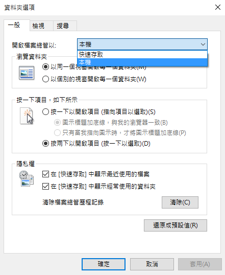Uncheck 顯示經常使用的資料夾 checkbox
This screenshot has width=225, height=275.
click(x=45, y=186)
